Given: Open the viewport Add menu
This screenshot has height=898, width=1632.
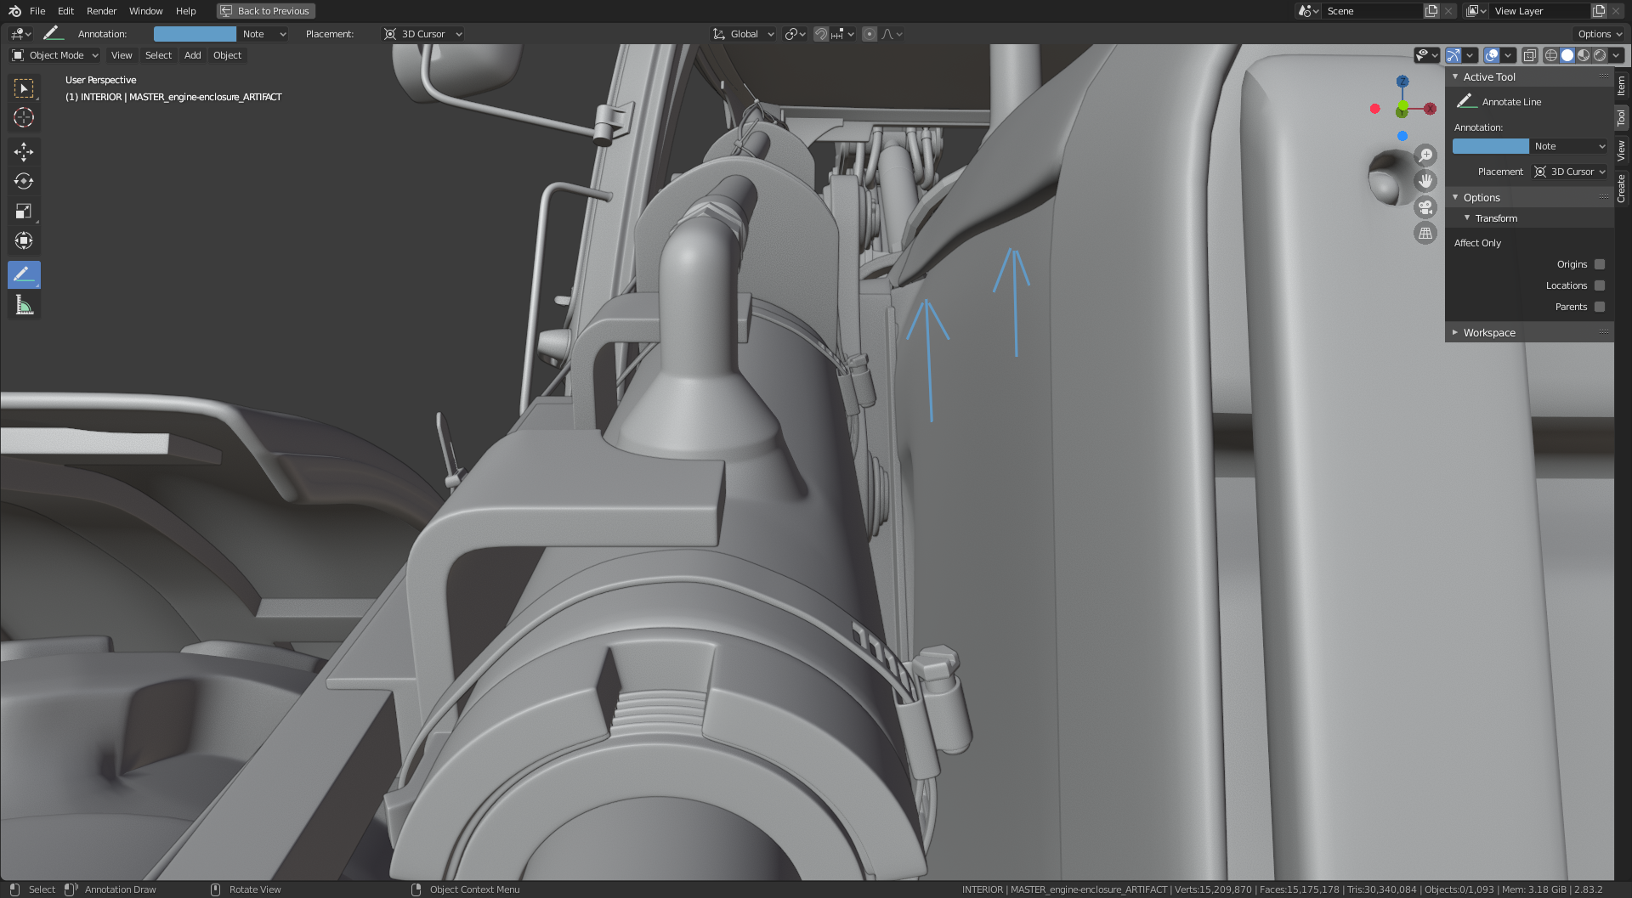Looking at the screenshot, I should point(193,55).
